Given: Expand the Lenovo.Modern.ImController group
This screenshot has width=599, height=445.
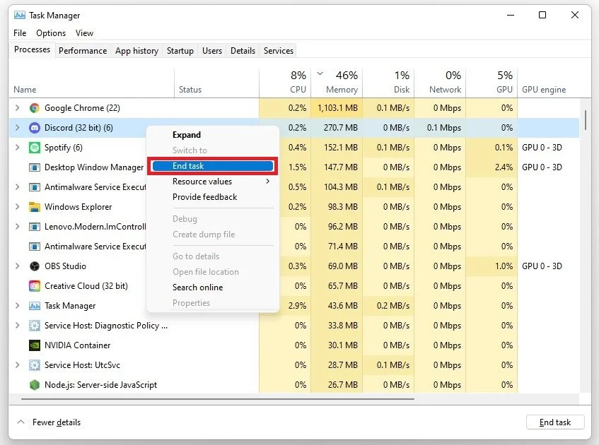Looking at the screenshot, I should (17, 227).
